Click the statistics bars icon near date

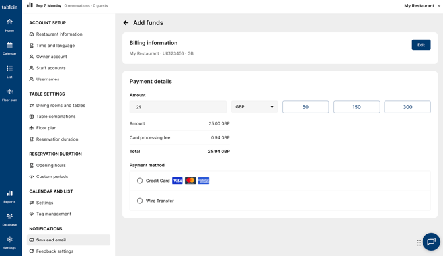(30, 5)
